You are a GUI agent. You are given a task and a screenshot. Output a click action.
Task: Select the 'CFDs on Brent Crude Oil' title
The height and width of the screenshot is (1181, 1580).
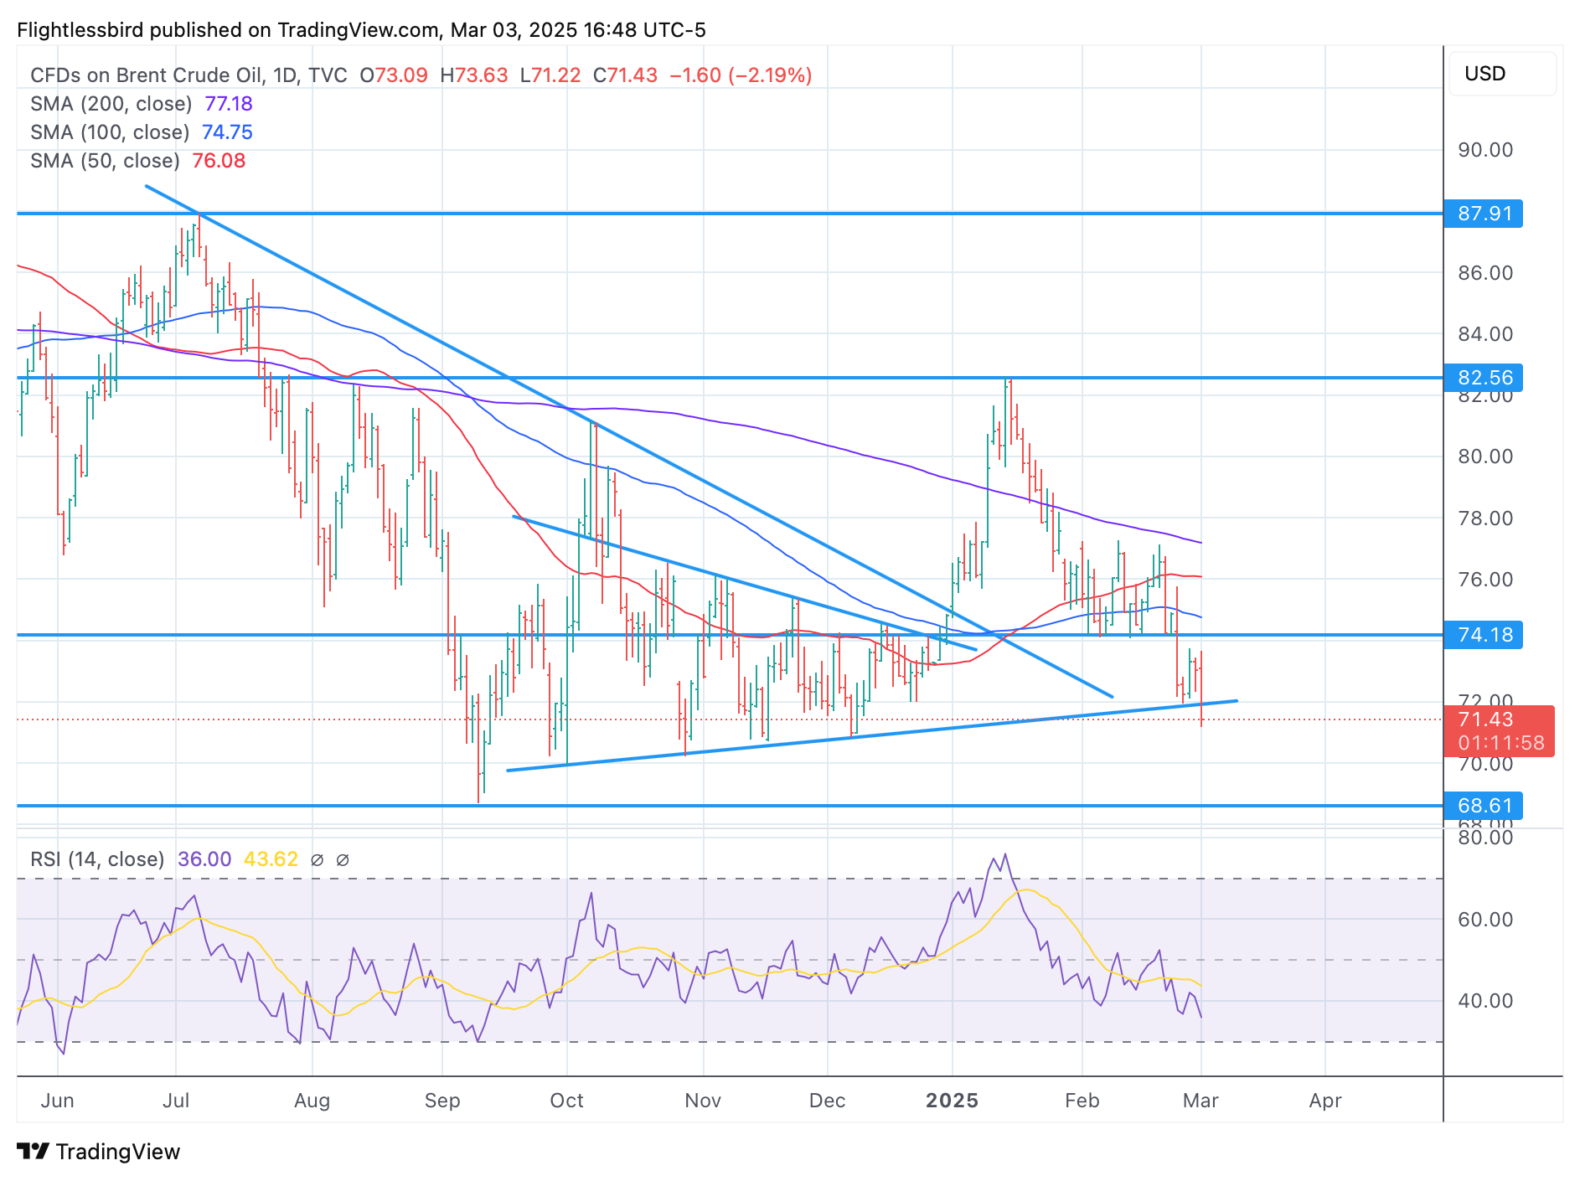click(x=147, y=75)
